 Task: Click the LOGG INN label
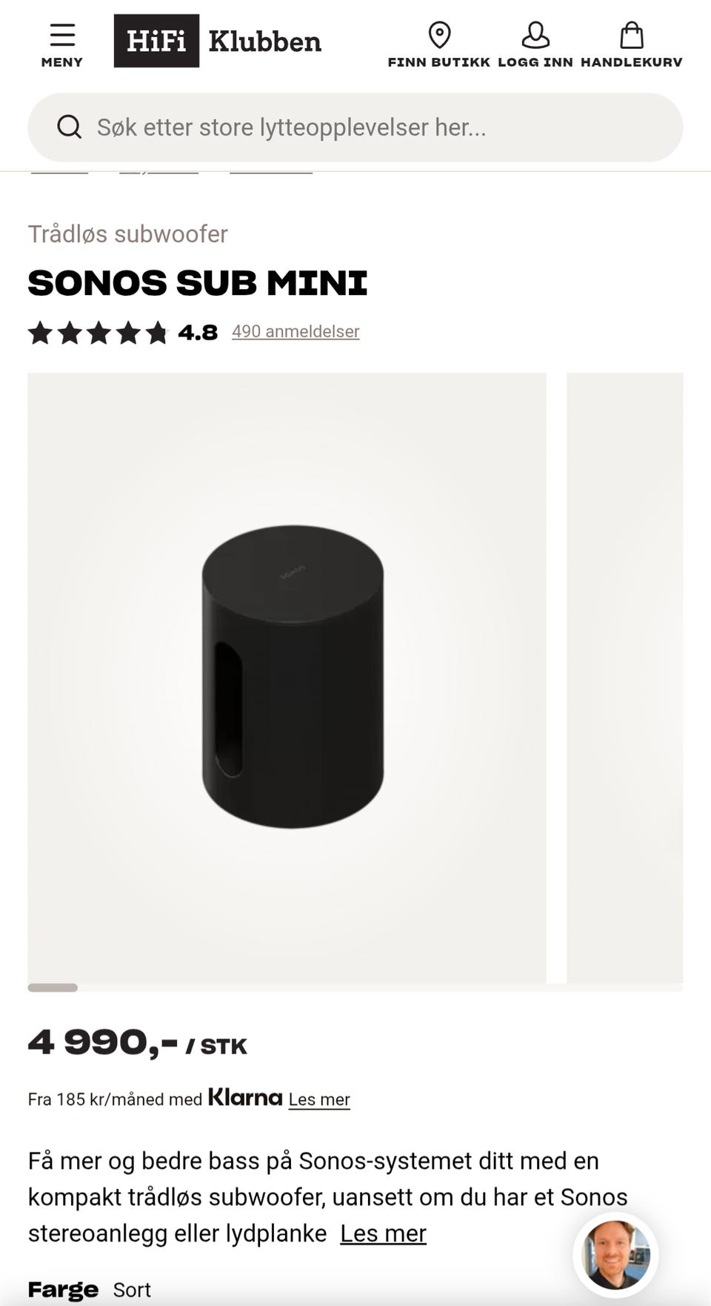coord(535,62)
